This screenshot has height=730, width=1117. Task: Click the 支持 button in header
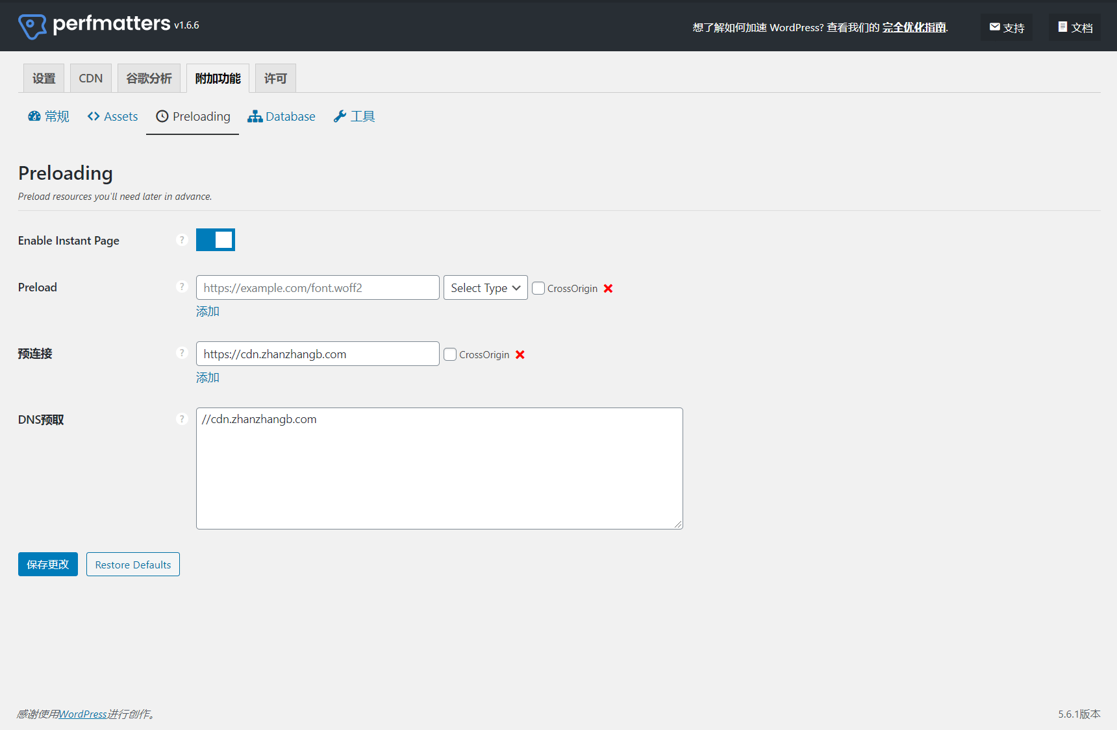(x=1007, y=27)
